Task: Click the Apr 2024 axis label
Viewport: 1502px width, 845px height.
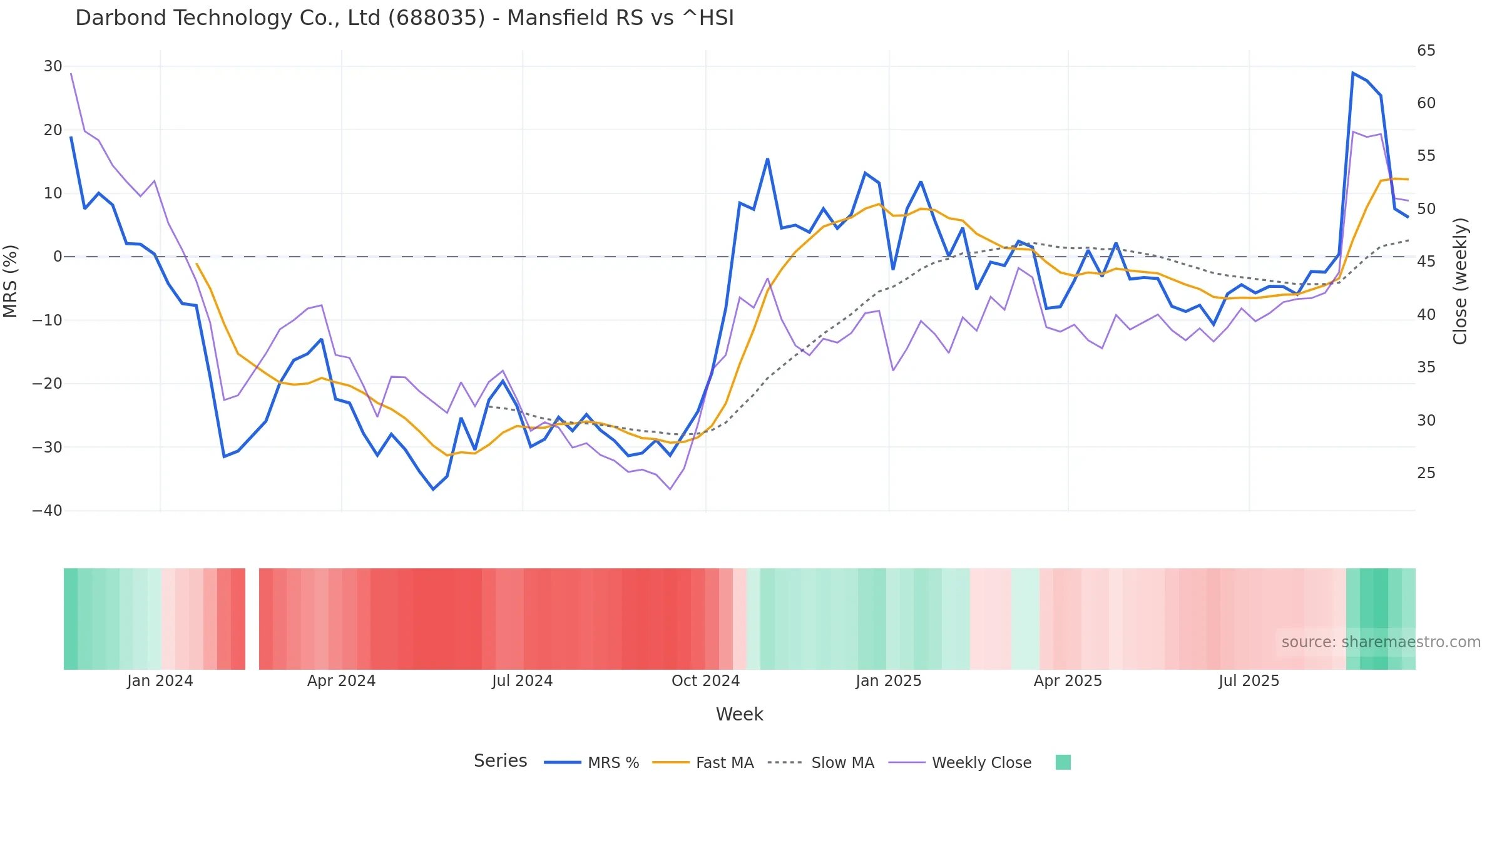Action: pyautogui.click(x=341, y=681)
